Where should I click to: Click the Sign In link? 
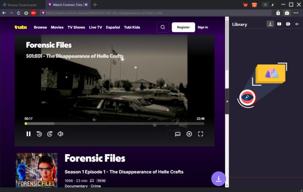(x=203, y=27)
